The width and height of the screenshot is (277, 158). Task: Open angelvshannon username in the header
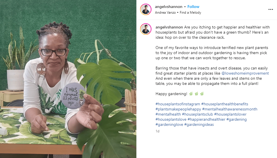(x=169, y=7)
